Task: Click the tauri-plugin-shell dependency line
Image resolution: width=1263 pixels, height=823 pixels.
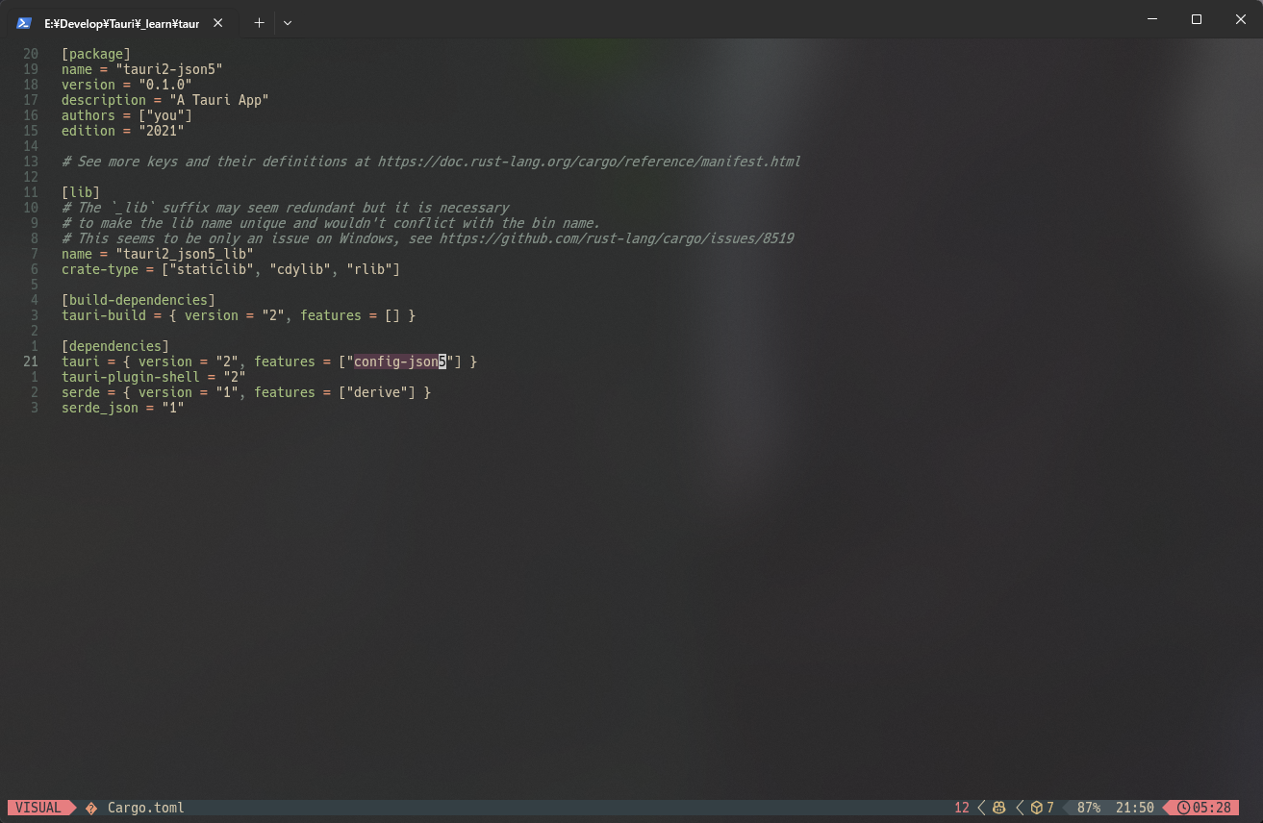Action: [x=154, y=377]
